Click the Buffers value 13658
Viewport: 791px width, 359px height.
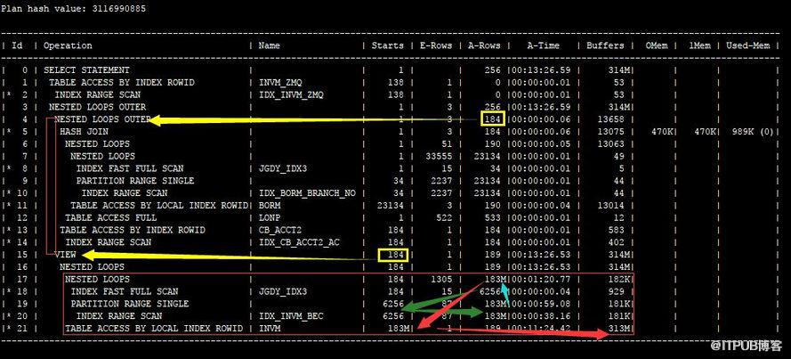[610, 119]
